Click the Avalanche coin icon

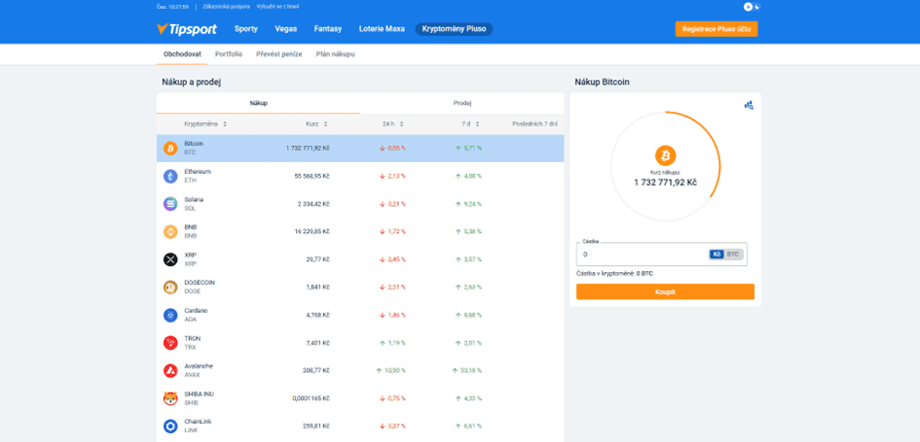[x=170, y=370]
